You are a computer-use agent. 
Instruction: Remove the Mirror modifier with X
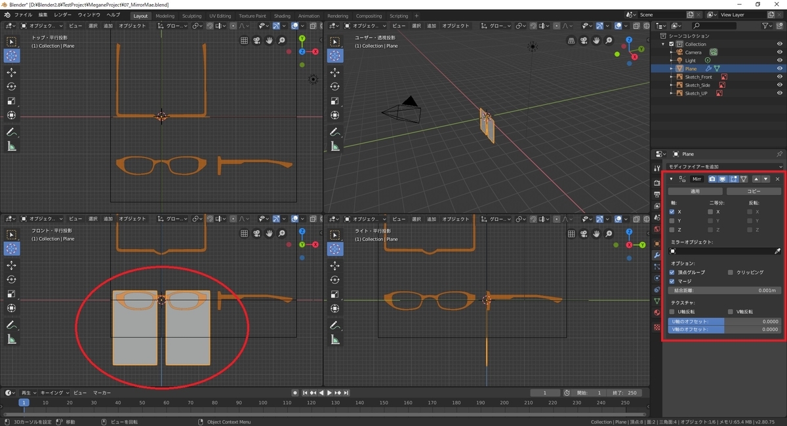point(777,179)
